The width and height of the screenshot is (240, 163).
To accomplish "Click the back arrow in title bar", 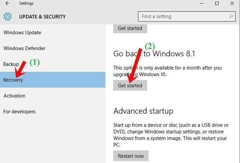I will (x=8, y=4).
